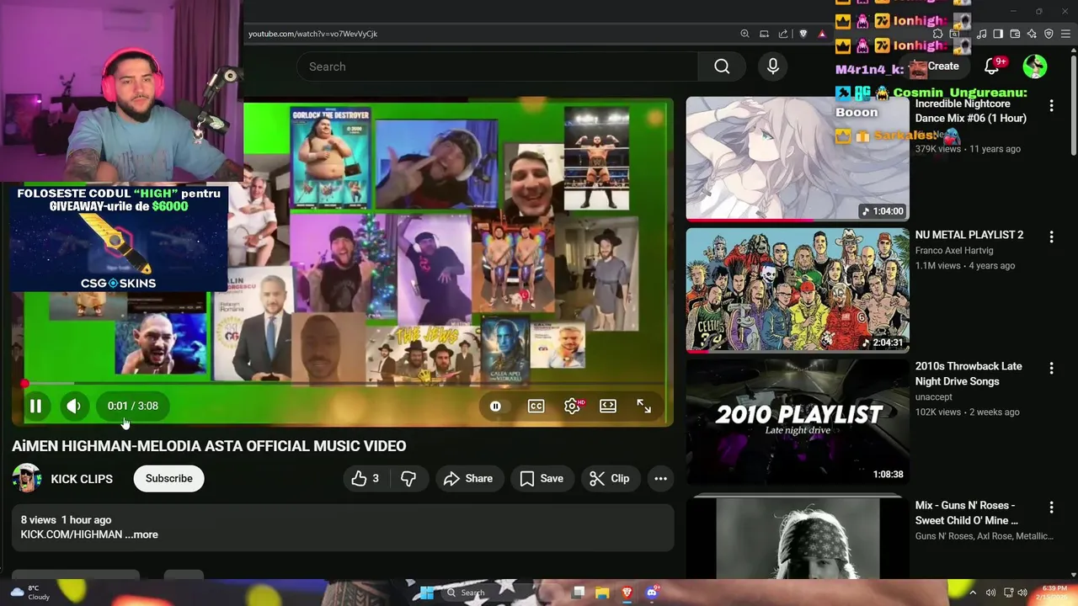The height and width of the screenshot is (606, 1078).
Task: Open the Create menu
Action: pos(937,66)
